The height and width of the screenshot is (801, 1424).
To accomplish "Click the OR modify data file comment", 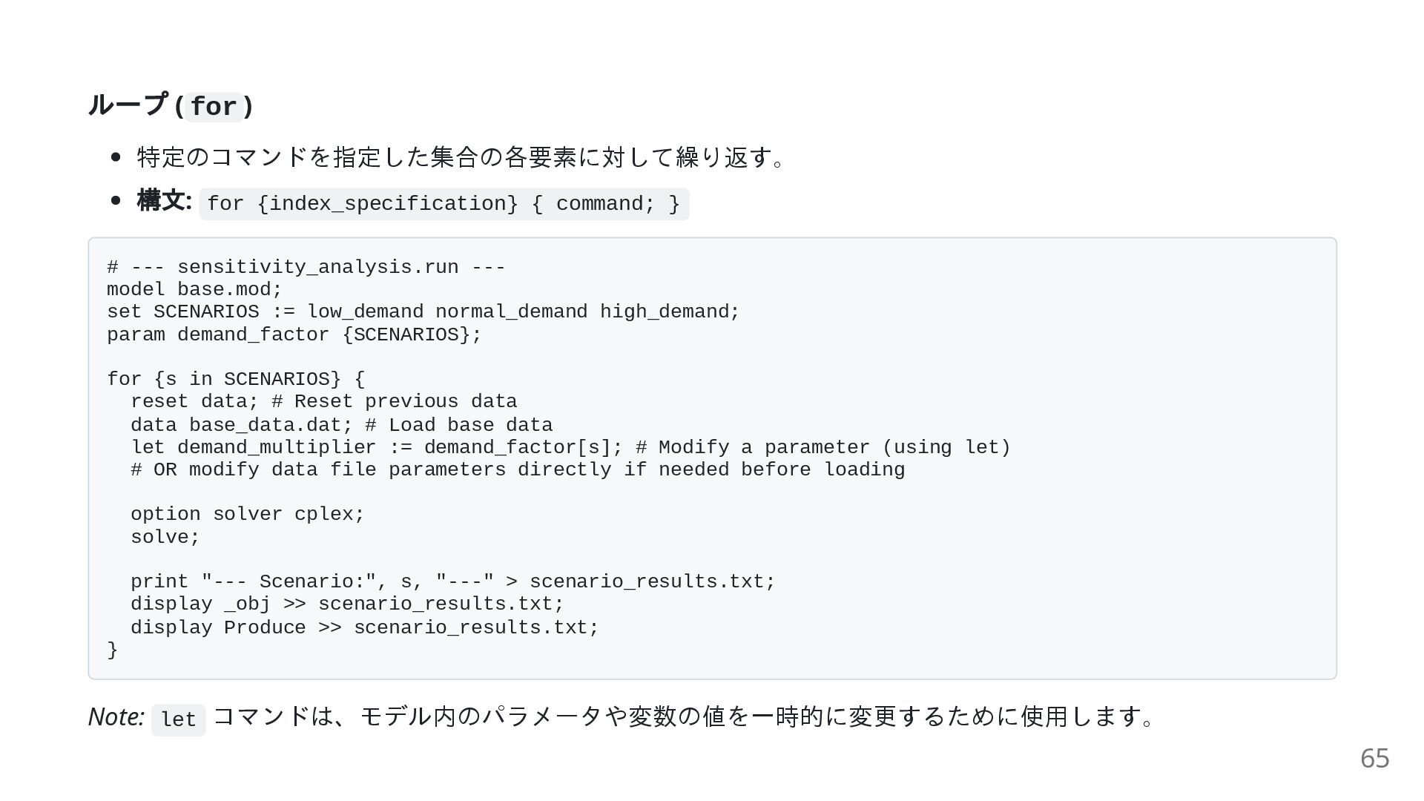I will (518, 469).
